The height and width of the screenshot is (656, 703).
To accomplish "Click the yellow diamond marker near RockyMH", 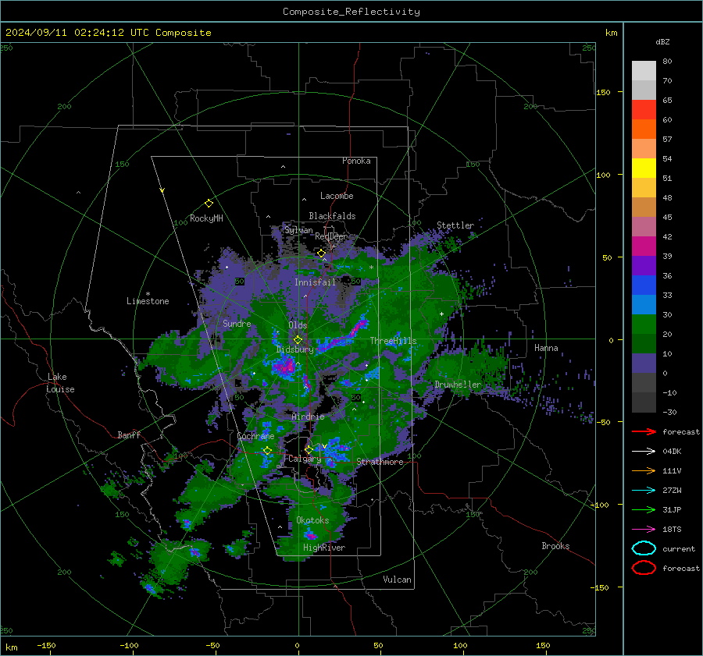I will click(x=209, y=204).
